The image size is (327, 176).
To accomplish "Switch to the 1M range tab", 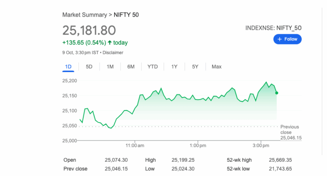I will [x=110, y=66].
